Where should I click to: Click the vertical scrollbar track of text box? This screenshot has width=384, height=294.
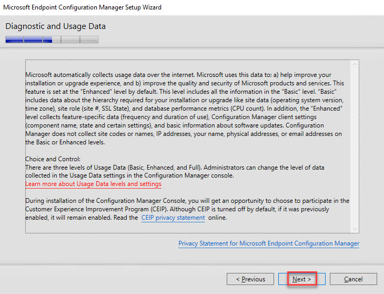355,148
